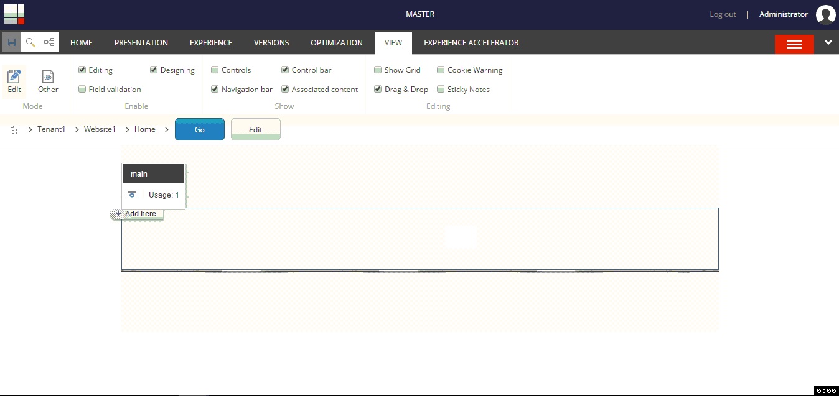Open the navigation tree structure icon

tap(49, 42)
